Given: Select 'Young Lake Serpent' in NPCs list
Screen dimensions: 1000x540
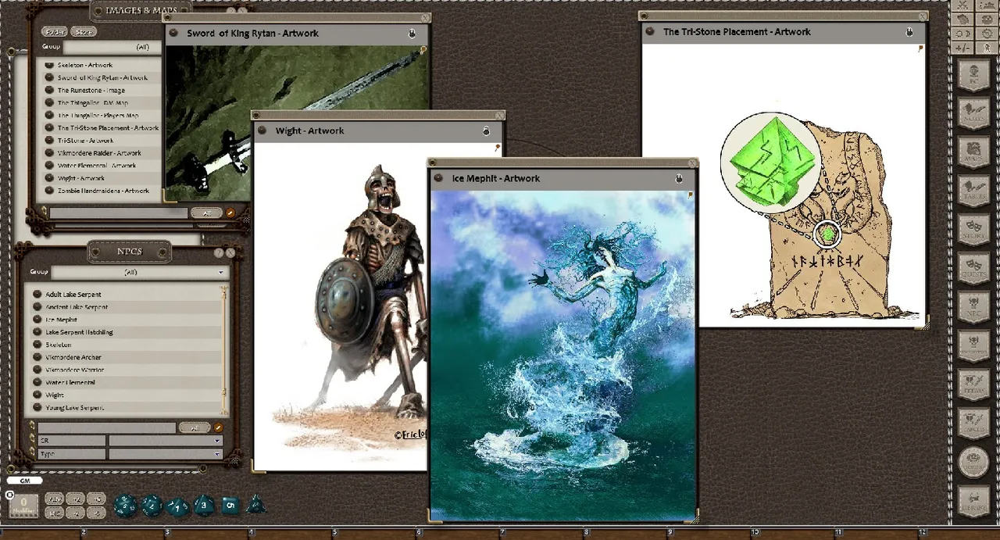Looking at the screenshot, I should click(x=75, y=407).
